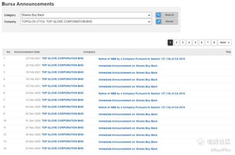Click TOP GLOVE CORPORATION BHD in row 10

[x=63, y=121]
